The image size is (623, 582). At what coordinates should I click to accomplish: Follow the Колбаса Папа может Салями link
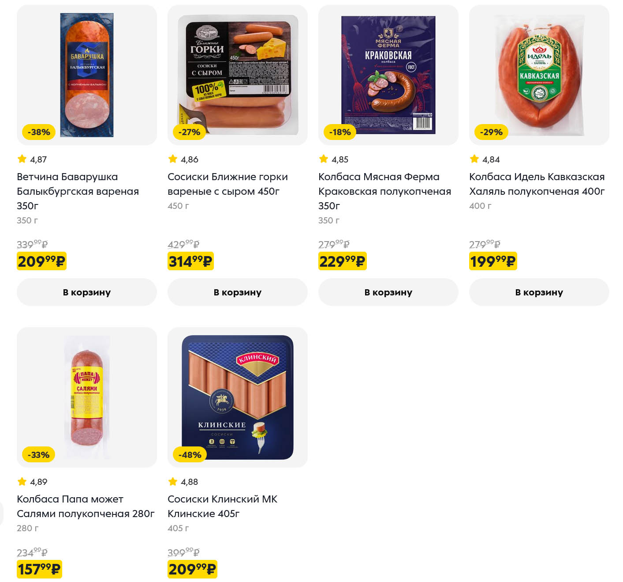tap(86, 506)
